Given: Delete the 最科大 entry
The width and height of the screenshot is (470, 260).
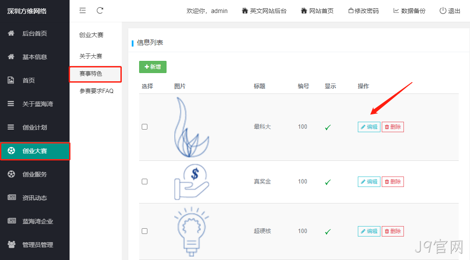Looking at the screenshot, I should coord(393,127).
